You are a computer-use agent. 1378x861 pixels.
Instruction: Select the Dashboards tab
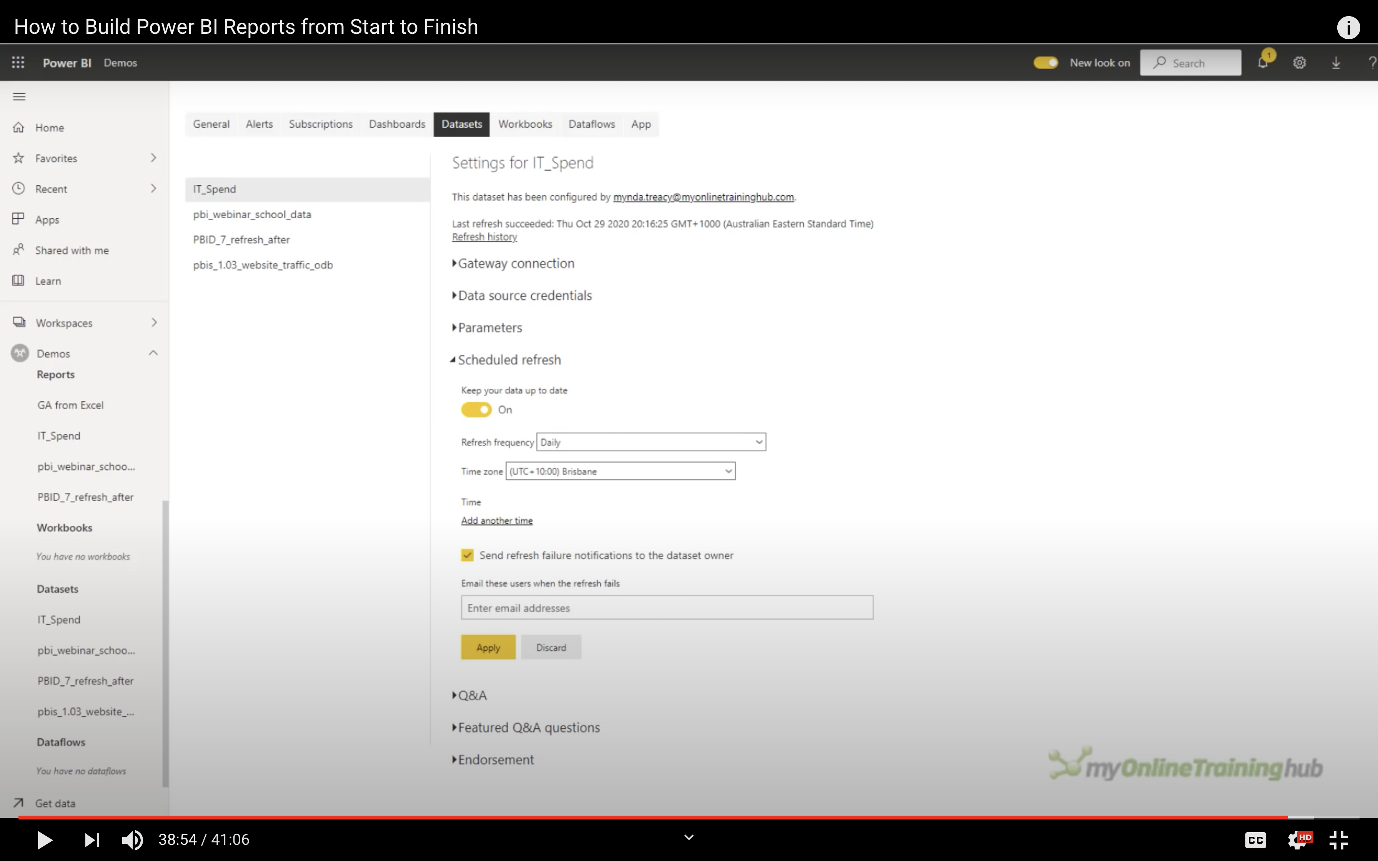[x=397, y=124]
